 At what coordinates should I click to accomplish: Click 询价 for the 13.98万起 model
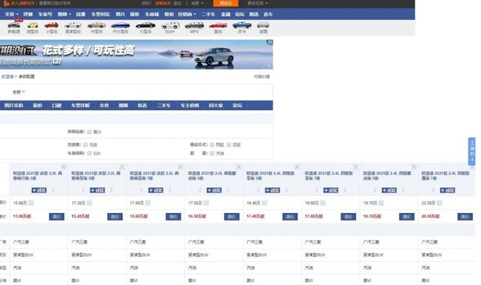point(56,217)
